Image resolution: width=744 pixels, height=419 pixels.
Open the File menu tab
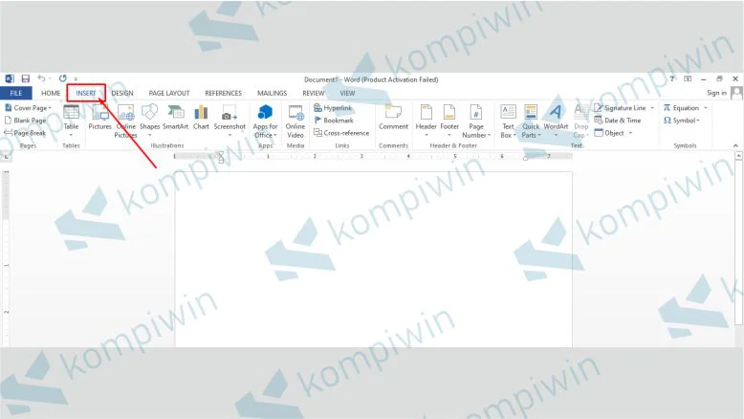coord(15,93)
